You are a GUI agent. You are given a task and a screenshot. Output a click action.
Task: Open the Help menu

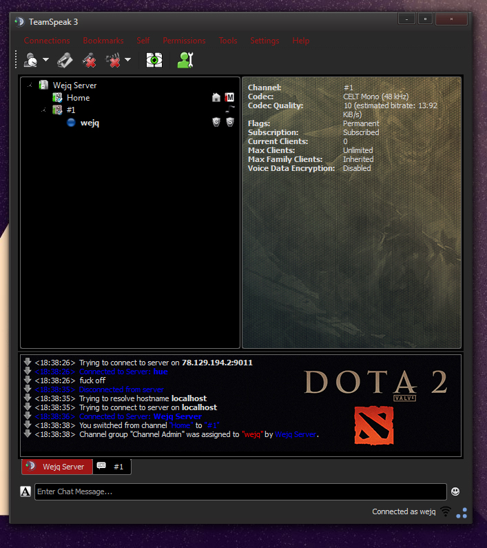click(x=301, y=41)
